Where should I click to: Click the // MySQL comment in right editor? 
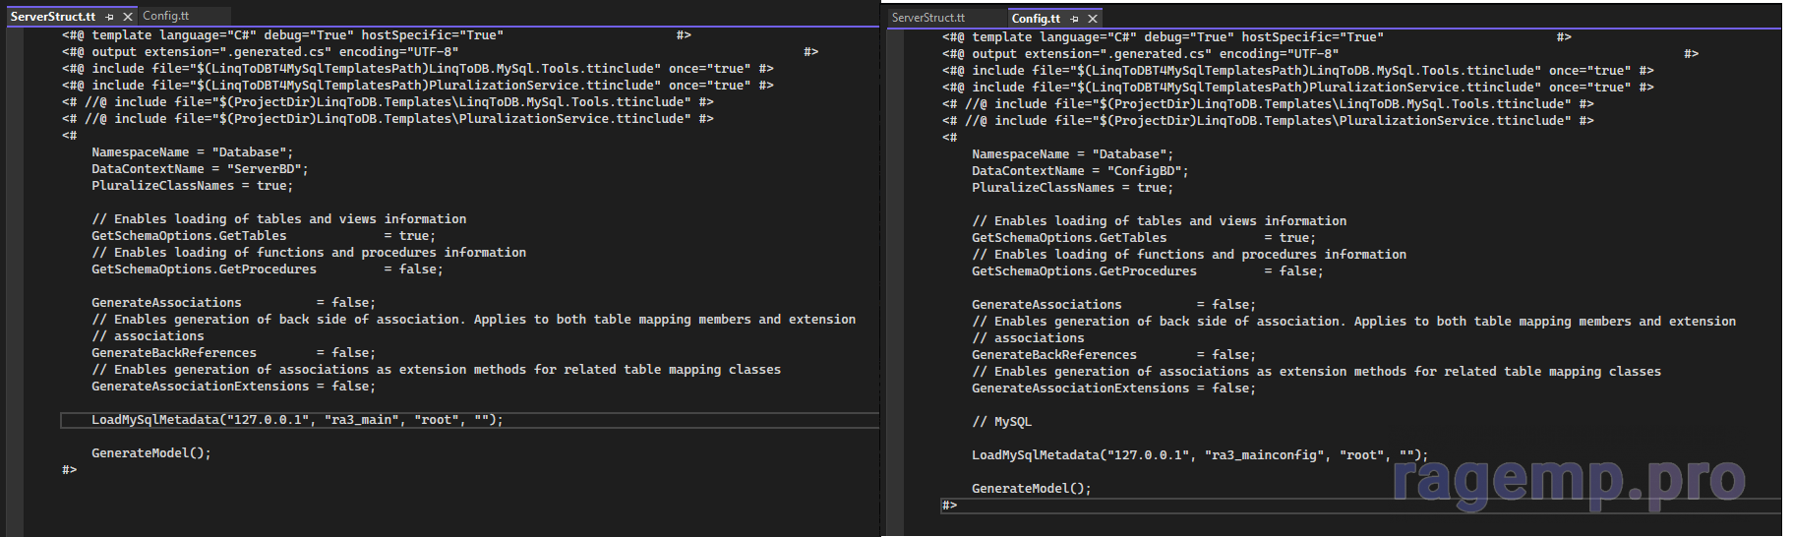pos(1001,422)
